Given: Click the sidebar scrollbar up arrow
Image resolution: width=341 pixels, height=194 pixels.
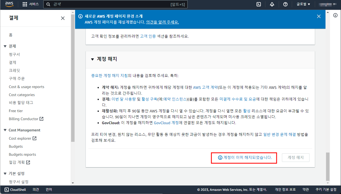Looking at the screenshot, I should tap(73, 12).
